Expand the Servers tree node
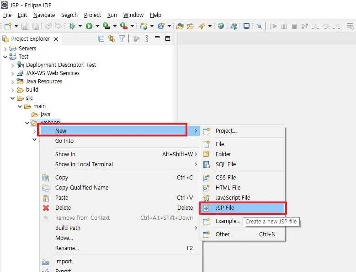Image resolution: width=356 pixels, height=272 pixels. point(5,49)
